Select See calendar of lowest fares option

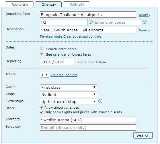click(x=42, y=54)
